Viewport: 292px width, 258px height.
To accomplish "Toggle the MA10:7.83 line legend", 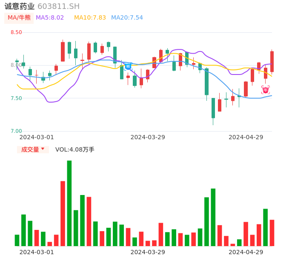I will point(90,17).
